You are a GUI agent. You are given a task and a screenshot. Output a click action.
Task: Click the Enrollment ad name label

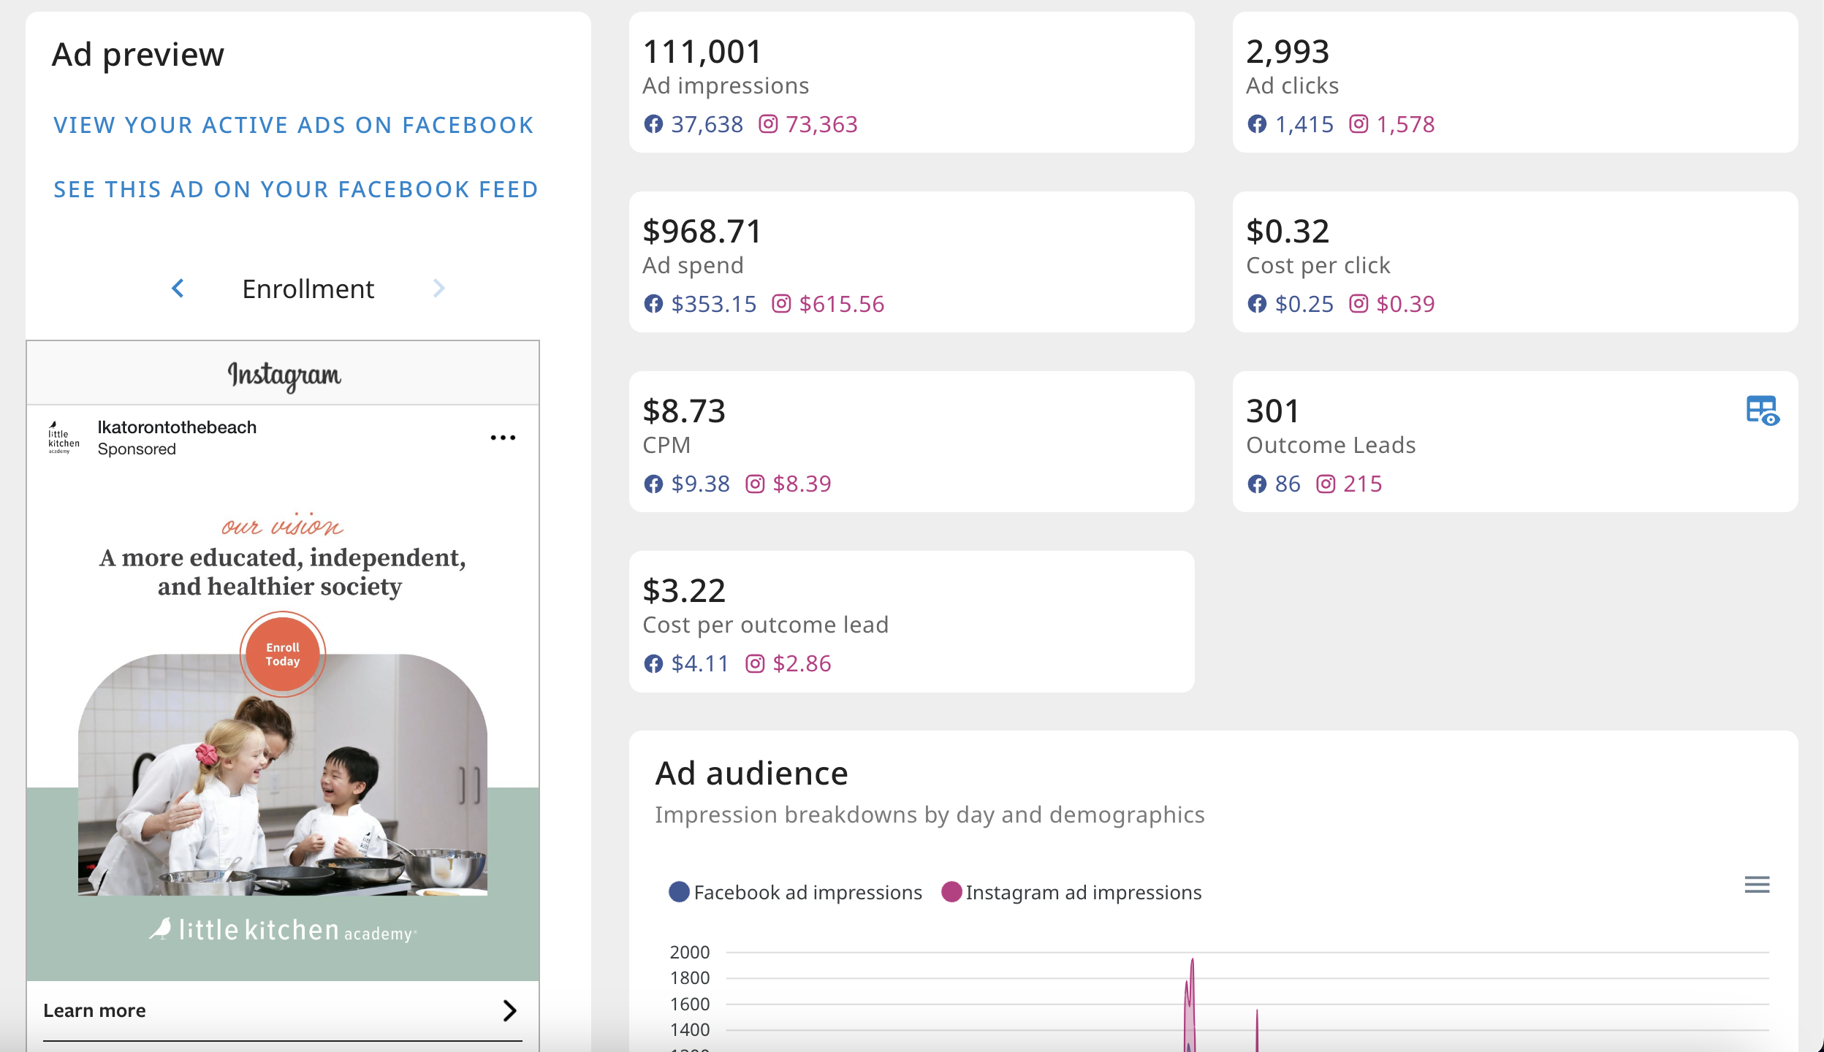click(308, 289)
